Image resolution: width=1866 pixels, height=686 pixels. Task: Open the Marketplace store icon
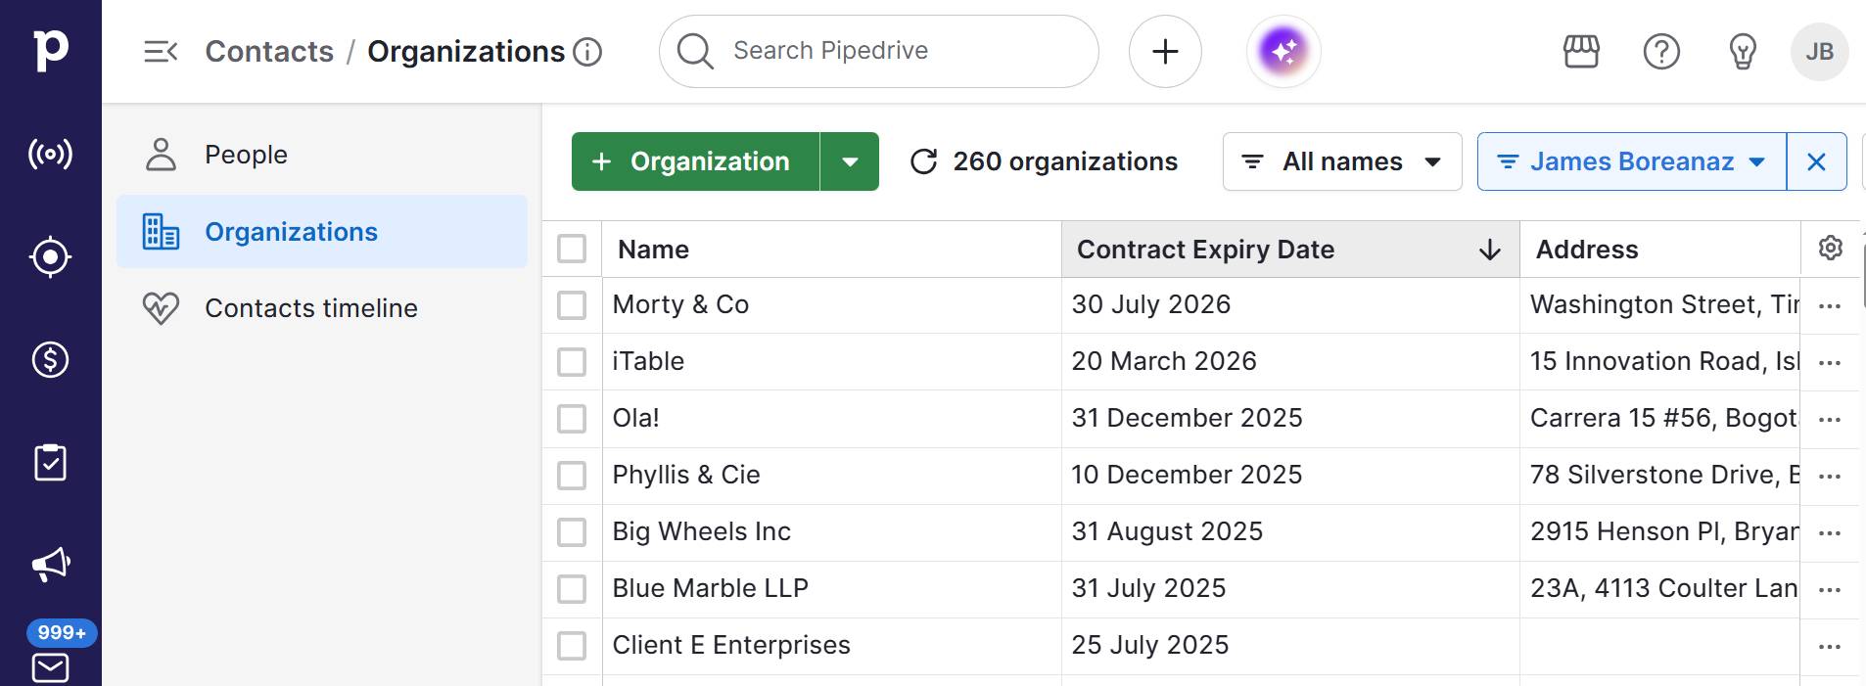[x=1581, y=51]
